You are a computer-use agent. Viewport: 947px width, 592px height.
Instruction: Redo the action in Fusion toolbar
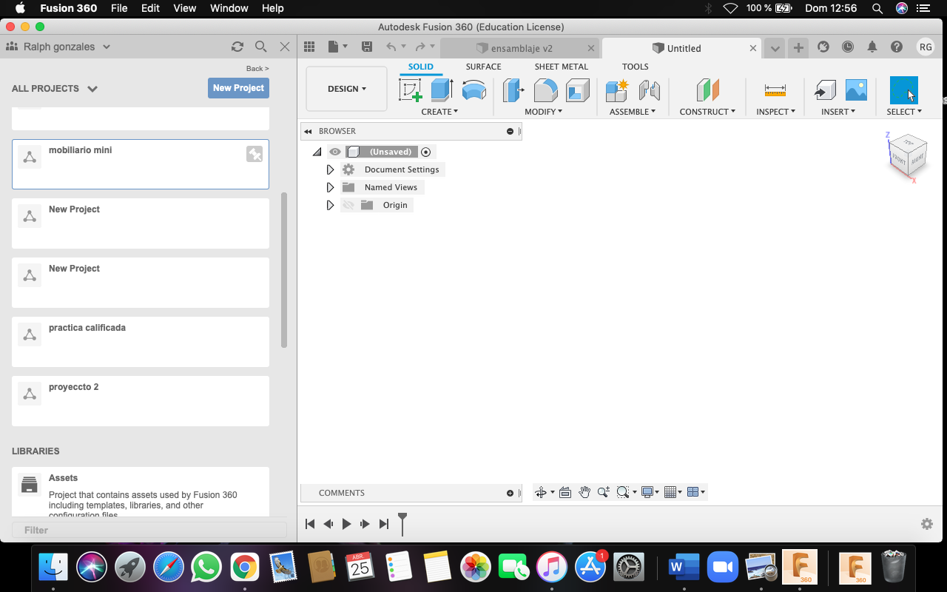pyautogui.click(x=420, y=47)
